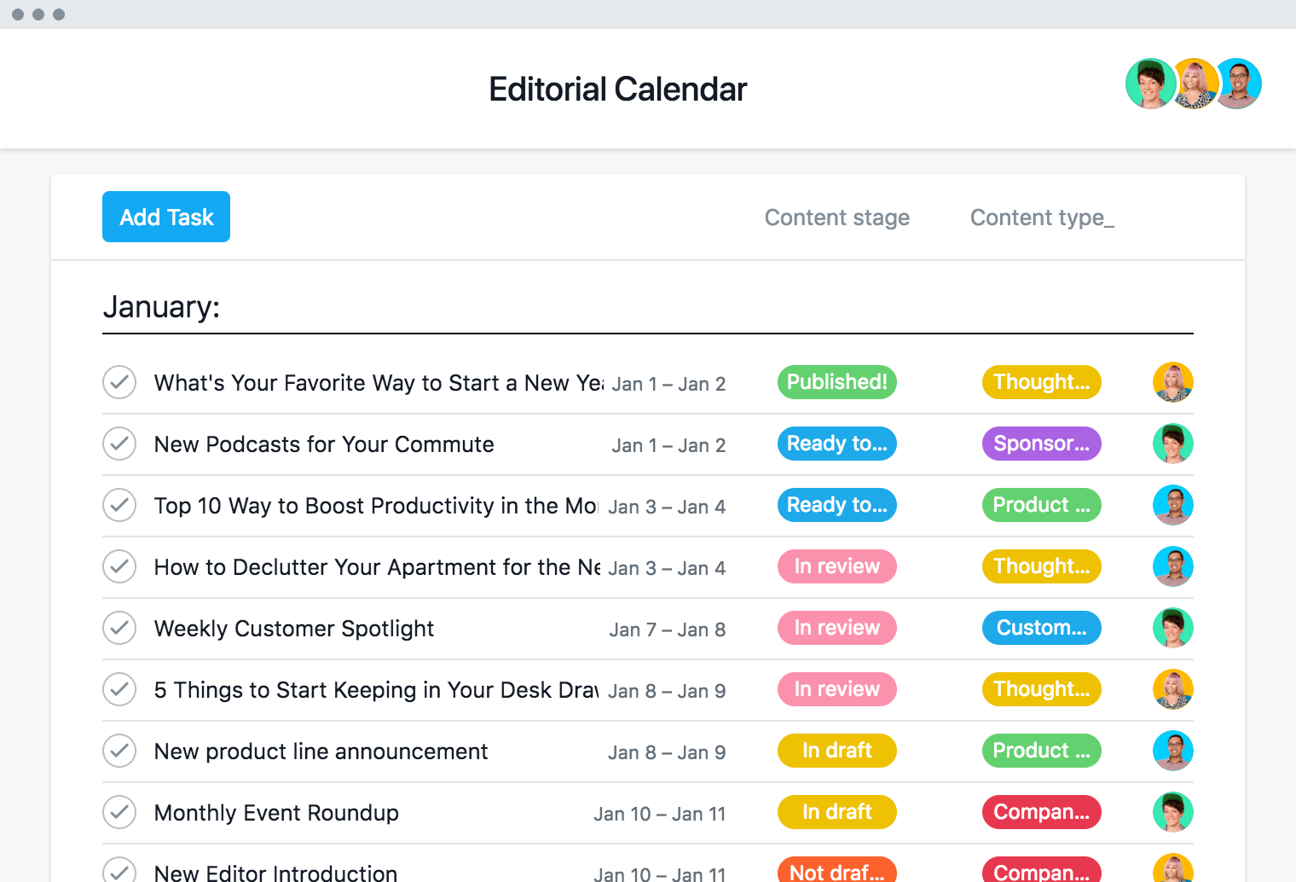Viewport: 1296px width, 882px height.
Task: Click the assignee avatar on Monthly Event Roundup
Action: [x=1172, y=812]
